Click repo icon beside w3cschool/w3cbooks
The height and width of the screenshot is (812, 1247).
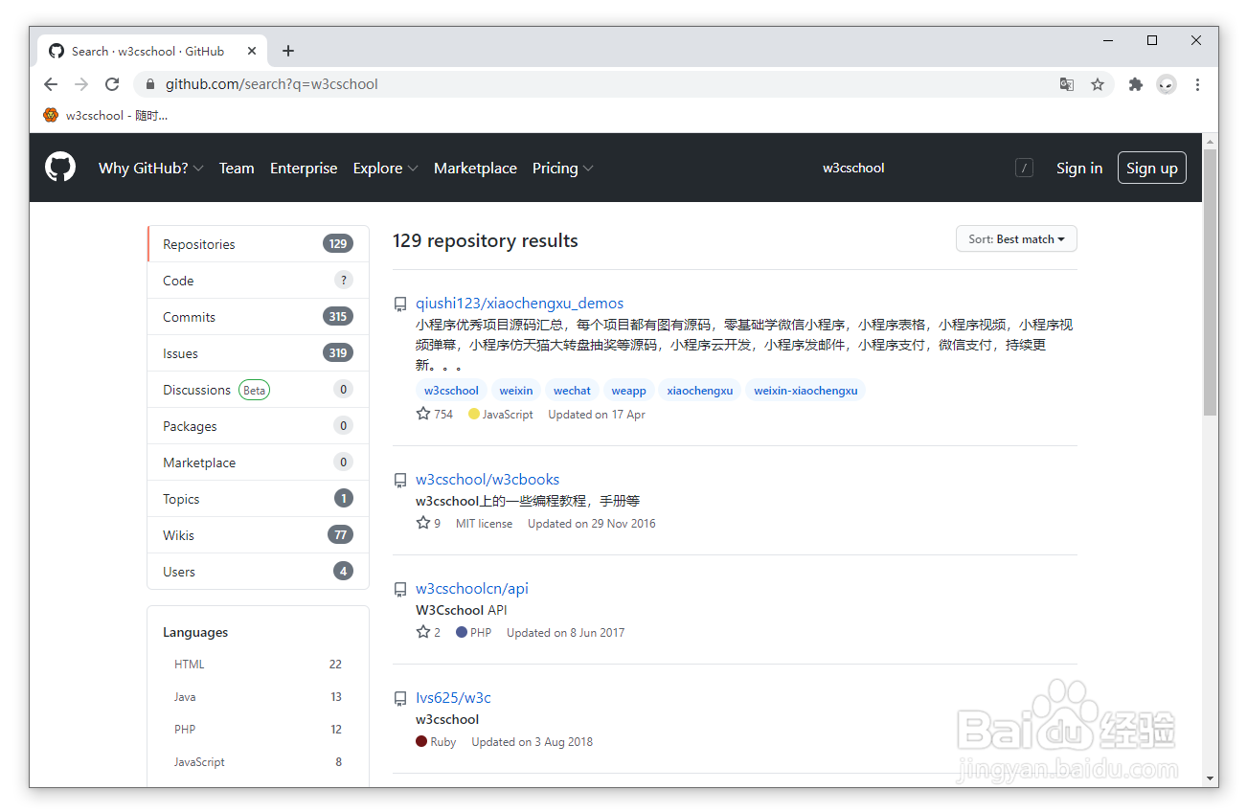pos(400,481)
